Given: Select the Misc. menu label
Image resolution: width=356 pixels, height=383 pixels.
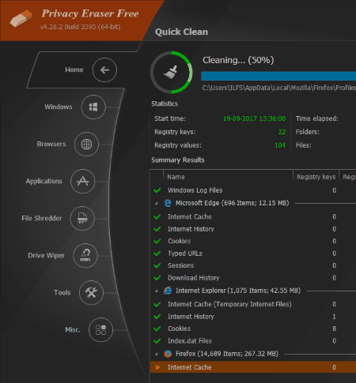Looking at the screenshot, I should pos(73,329).
